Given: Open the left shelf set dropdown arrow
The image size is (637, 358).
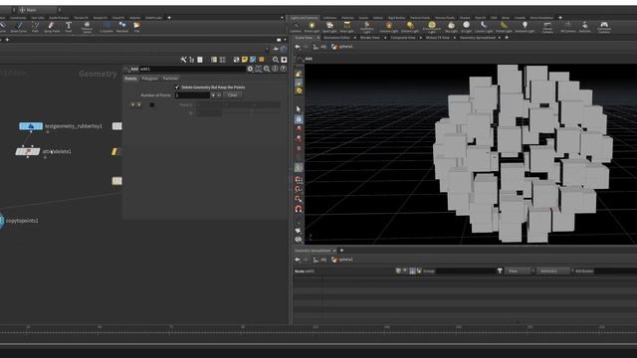Looking at the screenshot, I should click(x=282, y=18).
